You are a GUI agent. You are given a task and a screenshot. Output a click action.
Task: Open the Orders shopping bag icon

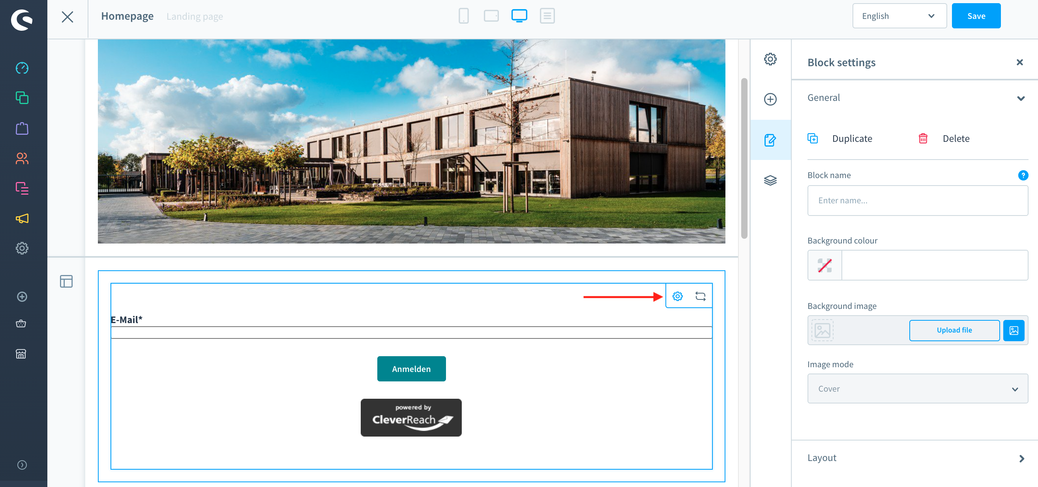point(22,128)
